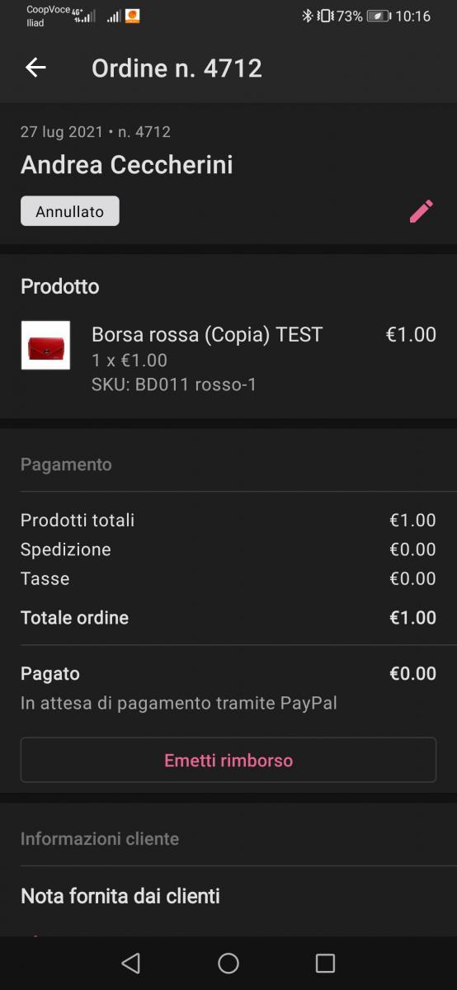Viewport: 457px width, 990px height.
Task: Tap the pink pencil edit icon
Action: 421,211
